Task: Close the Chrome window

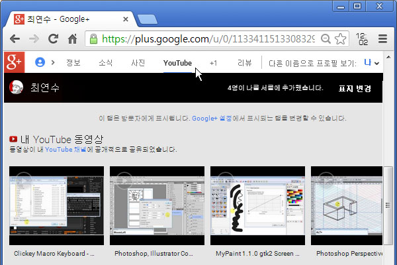Action: (380, 6)
